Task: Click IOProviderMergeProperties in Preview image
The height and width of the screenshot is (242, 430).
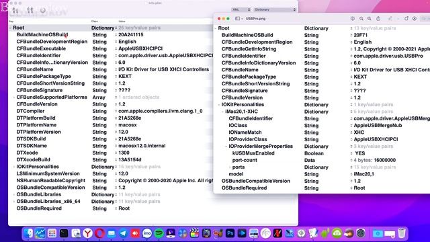Action: click(261, 147)
